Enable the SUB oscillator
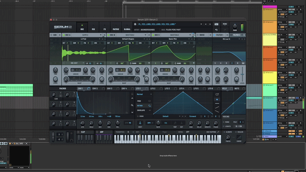306x172 pixels. [51, 35]
